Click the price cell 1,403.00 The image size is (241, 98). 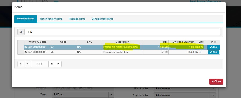pos(155,47)
